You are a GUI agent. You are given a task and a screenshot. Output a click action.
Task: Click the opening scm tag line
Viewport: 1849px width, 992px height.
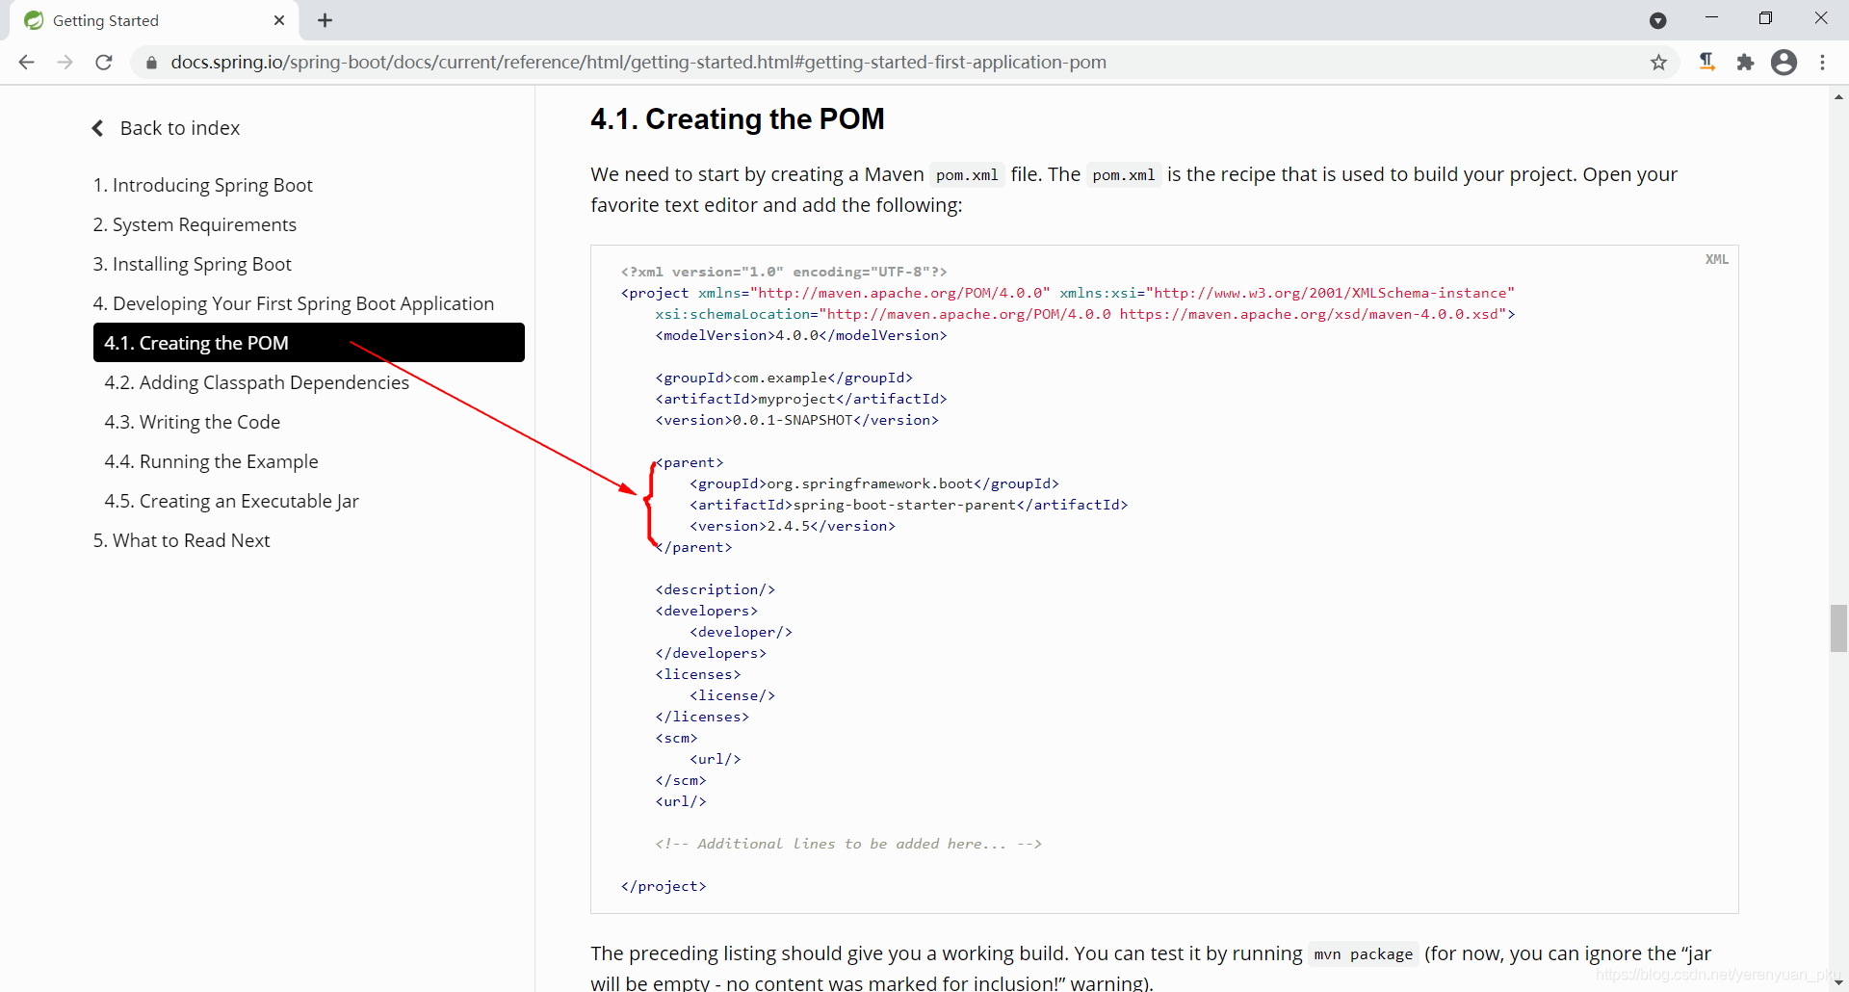point(676,738)
